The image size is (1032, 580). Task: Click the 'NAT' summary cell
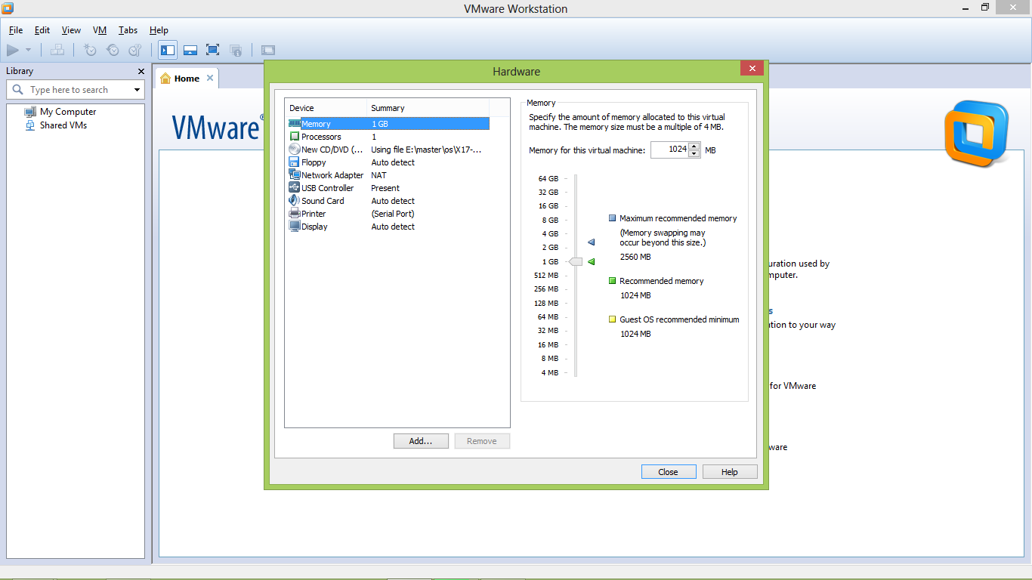[379, 175]
